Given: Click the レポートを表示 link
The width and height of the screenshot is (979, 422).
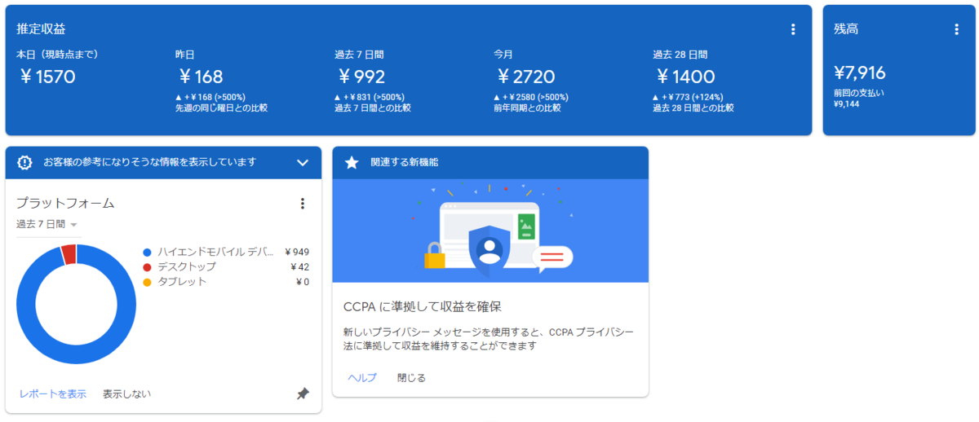Looking at the screenshot, I should [x=53, y=393].
